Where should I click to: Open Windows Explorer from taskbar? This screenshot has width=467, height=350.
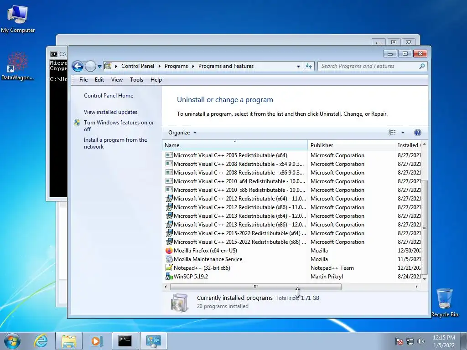69,341
